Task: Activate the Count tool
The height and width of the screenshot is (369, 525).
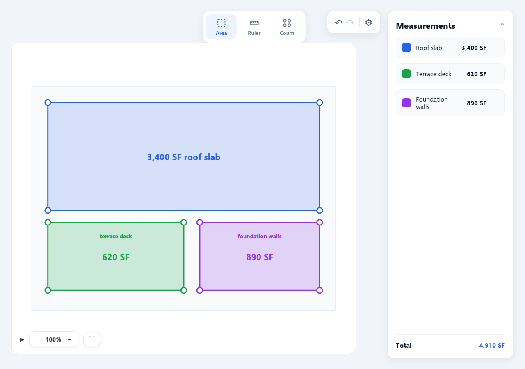Action: (x=287, y=27)
